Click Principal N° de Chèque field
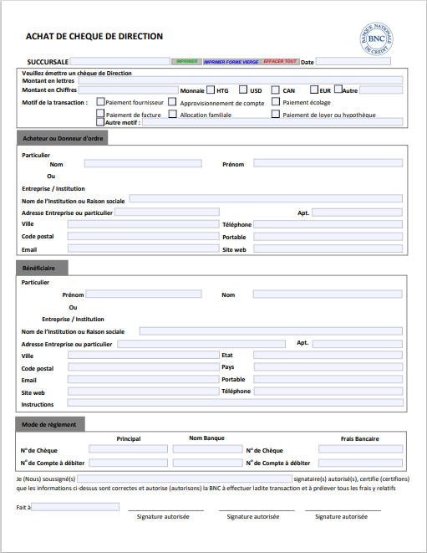Image resolution: width=427 pixels, height=553 pixels. click(x=128, y=449)
